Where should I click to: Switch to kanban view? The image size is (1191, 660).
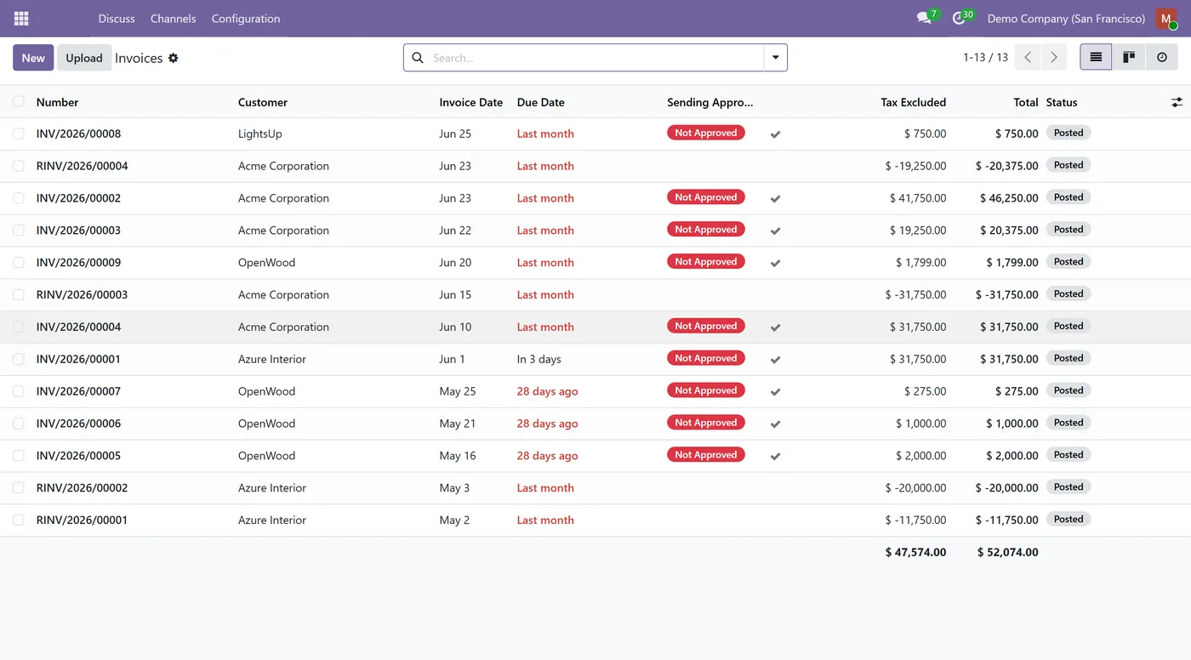(1129, 57)
